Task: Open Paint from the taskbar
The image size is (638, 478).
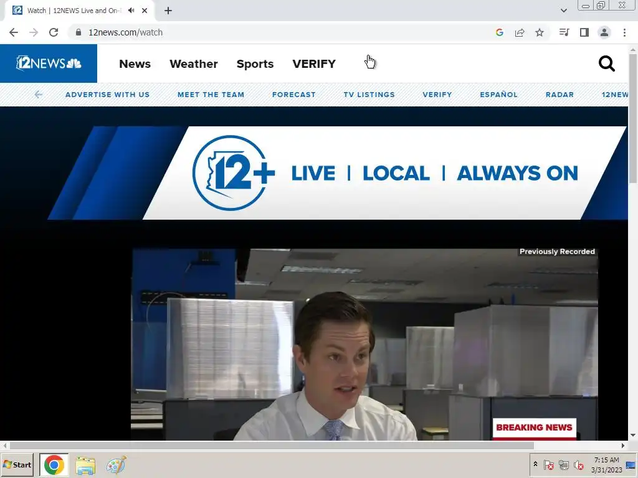Action: click(117, 465)
